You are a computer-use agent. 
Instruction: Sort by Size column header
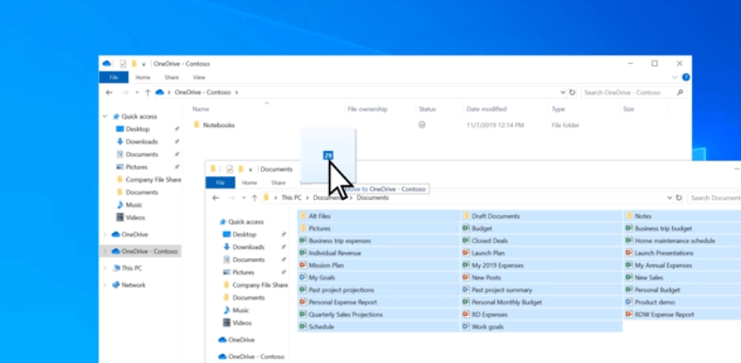tap(629, 109)
